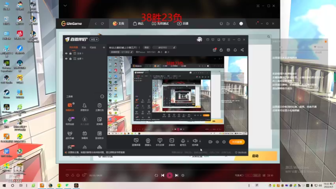Open the game category selector with the pencil
336x189 pixels.
coord(122,52)
